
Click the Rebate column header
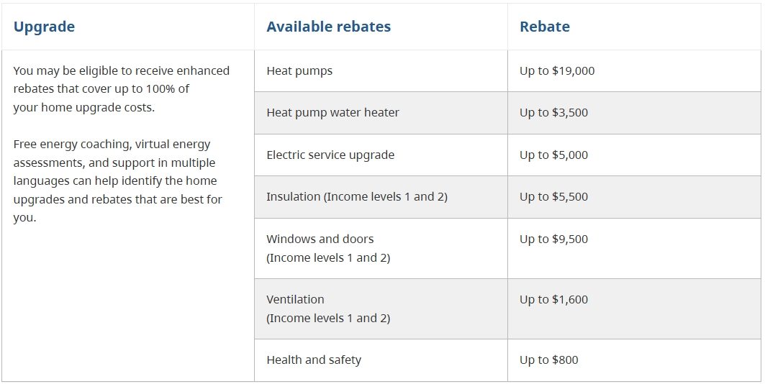544,27
